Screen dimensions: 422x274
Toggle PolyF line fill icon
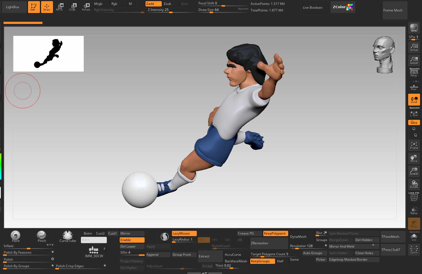tap(414, 197)
